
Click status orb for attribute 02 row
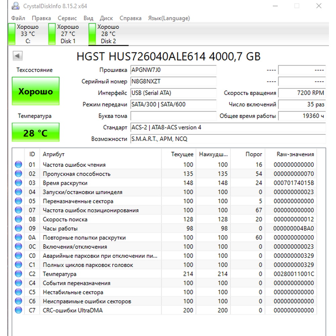[18, 174]
